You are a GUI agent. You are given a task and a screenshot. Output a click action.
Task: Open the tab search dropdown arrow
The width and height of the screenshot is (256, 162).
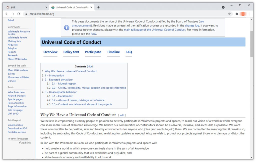tap(223, 7)
